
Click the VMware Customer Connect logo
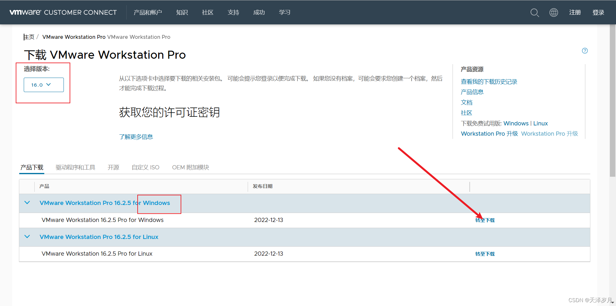63,12
